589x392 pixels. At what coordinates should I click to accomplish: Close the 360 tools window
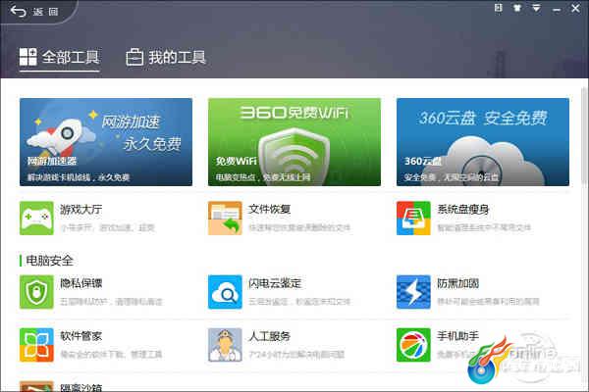tap(575, 8)
